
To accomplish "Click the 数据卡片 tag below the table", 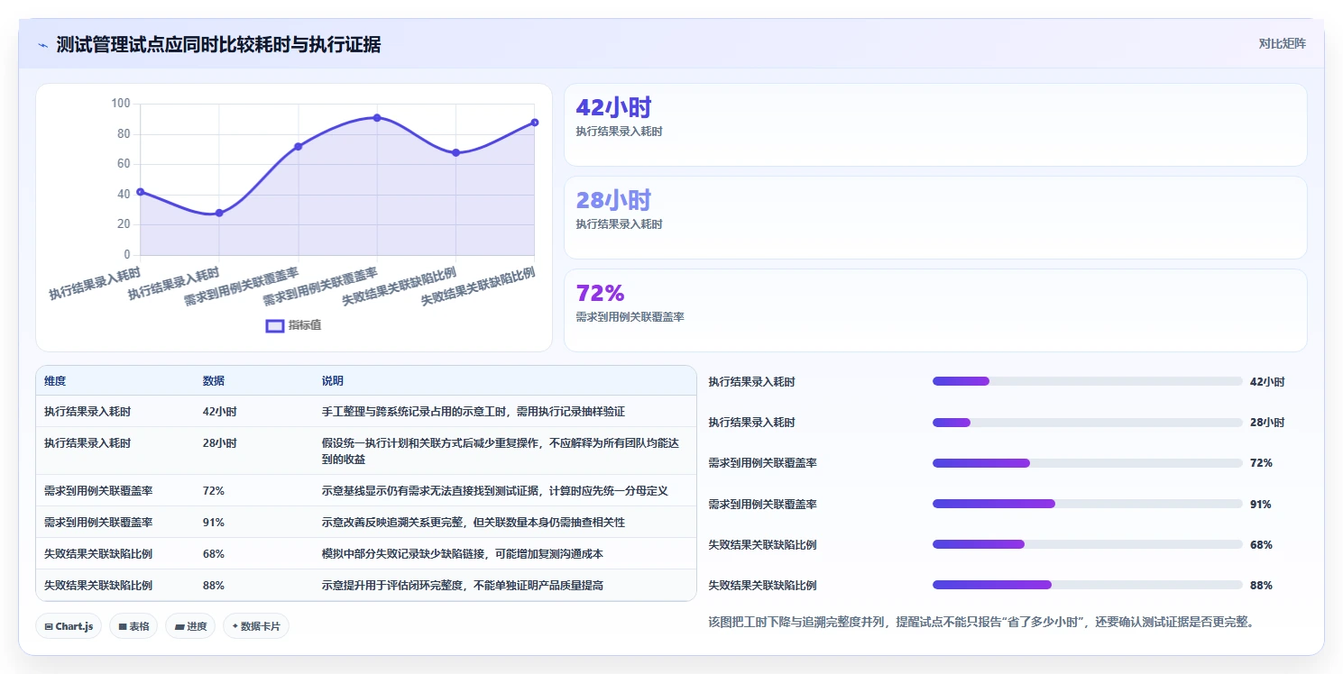I will pos(256,626).
